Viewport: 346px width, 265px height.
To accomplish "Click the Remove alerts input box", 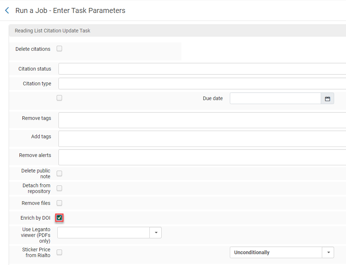I will pos(202,157).
